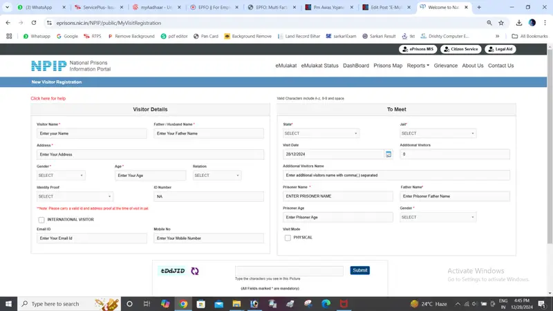This screenshot has width=553, height=311.
Task: Open Mail app in taskbar
Action: [218, 303]
